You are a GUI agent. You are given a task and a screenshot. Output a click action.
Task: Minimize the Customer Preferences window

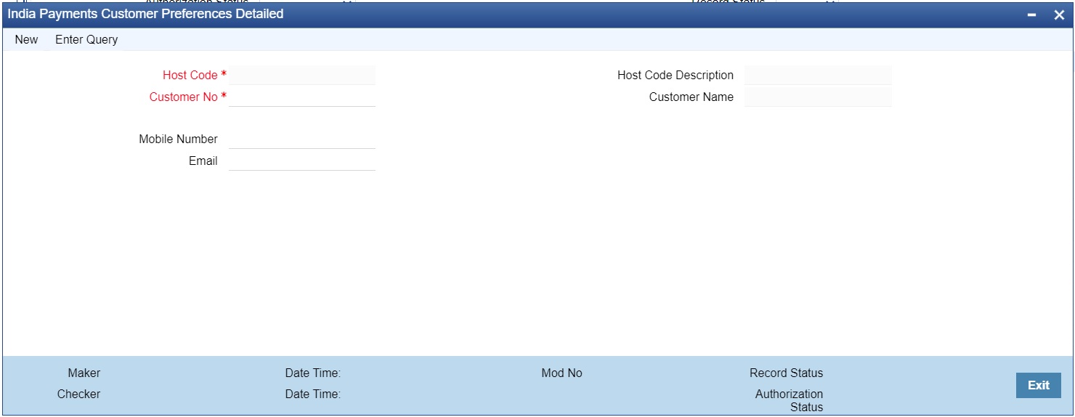point(1032,15)
